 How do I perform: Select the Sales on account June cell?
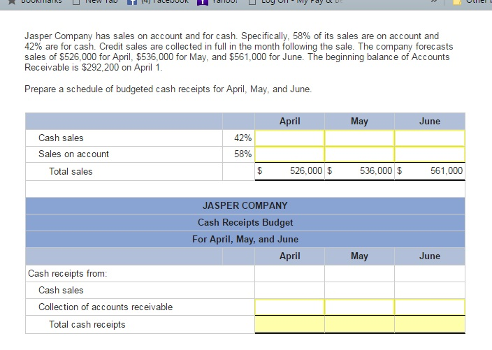pos(430,154)
